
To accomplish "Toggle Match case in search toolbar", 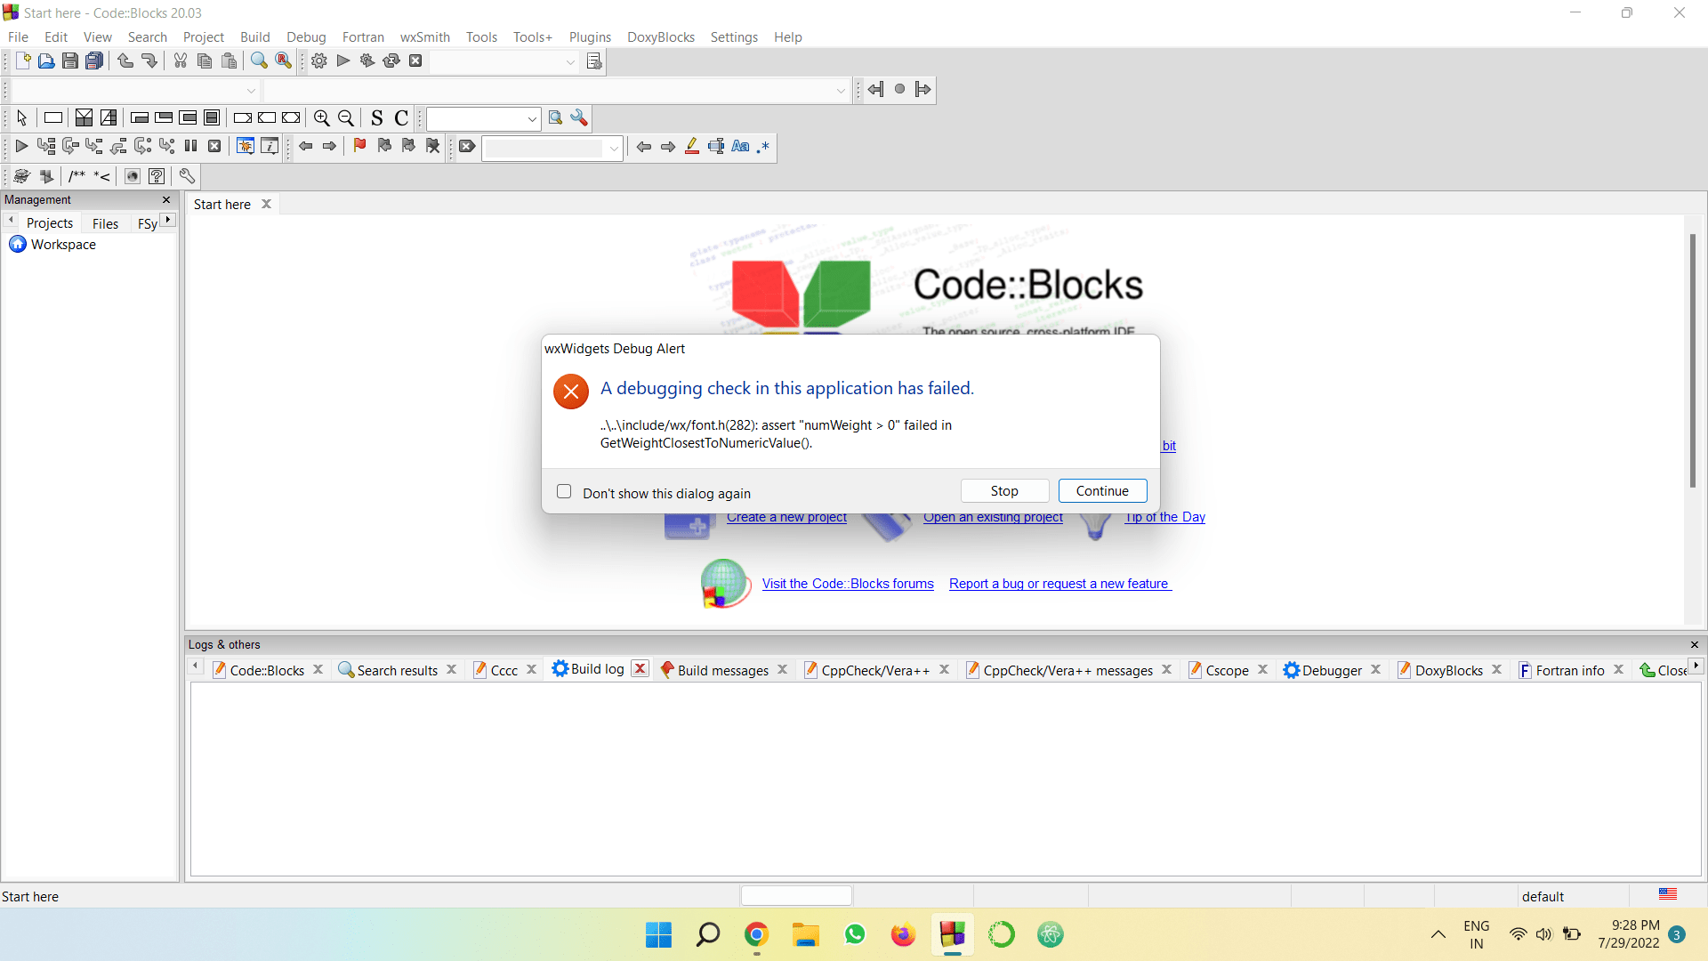I will (x=741, y=146).
